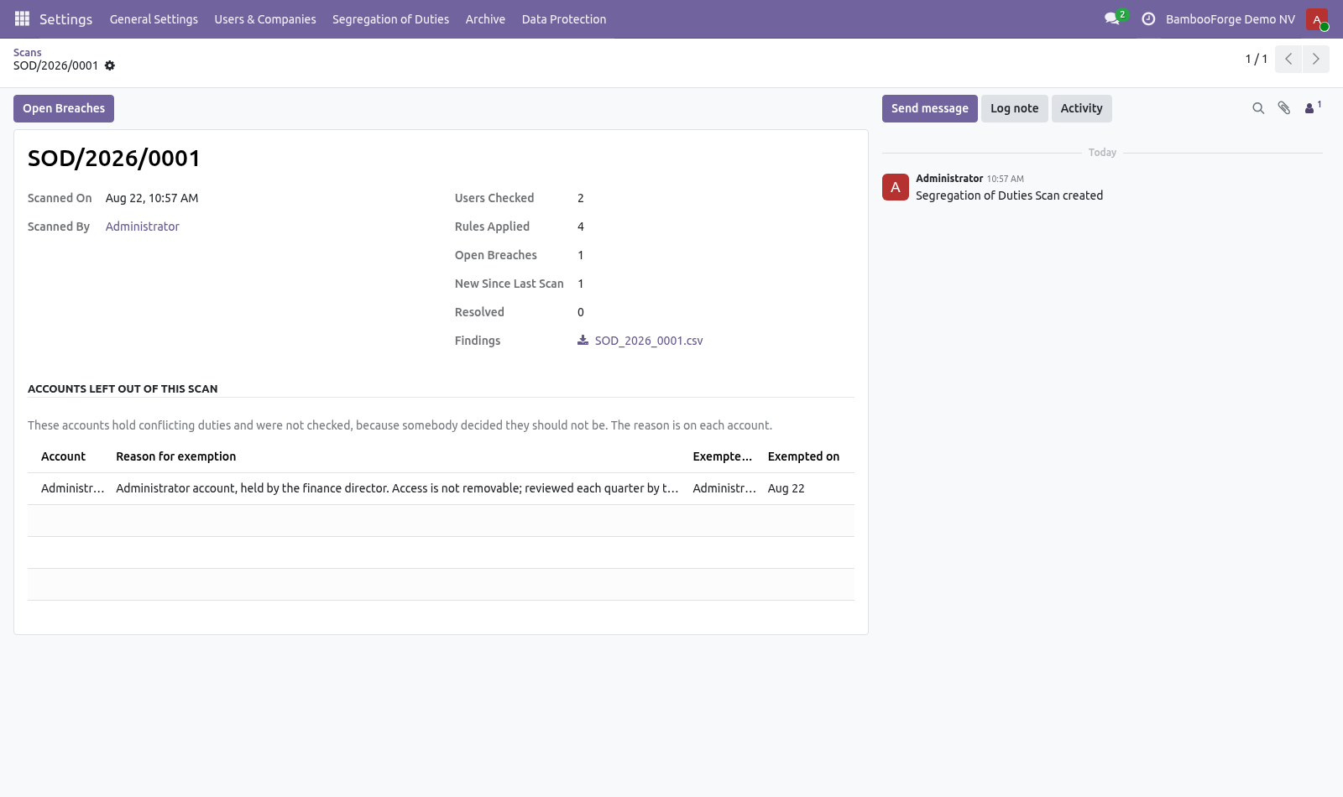
Task: Open the exemption reason text in the row
Action: coord(397,488)
